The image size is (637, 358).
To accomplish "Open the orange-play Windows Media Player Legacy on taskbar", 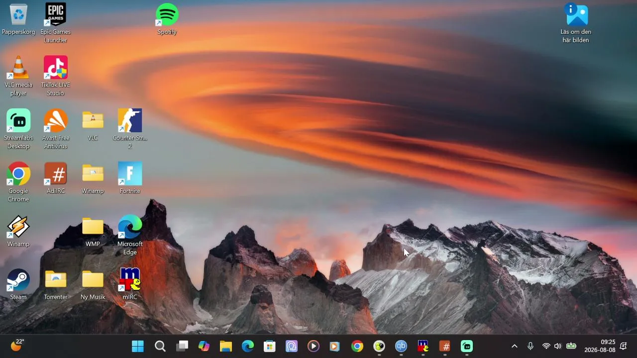I will pos(335,346).
